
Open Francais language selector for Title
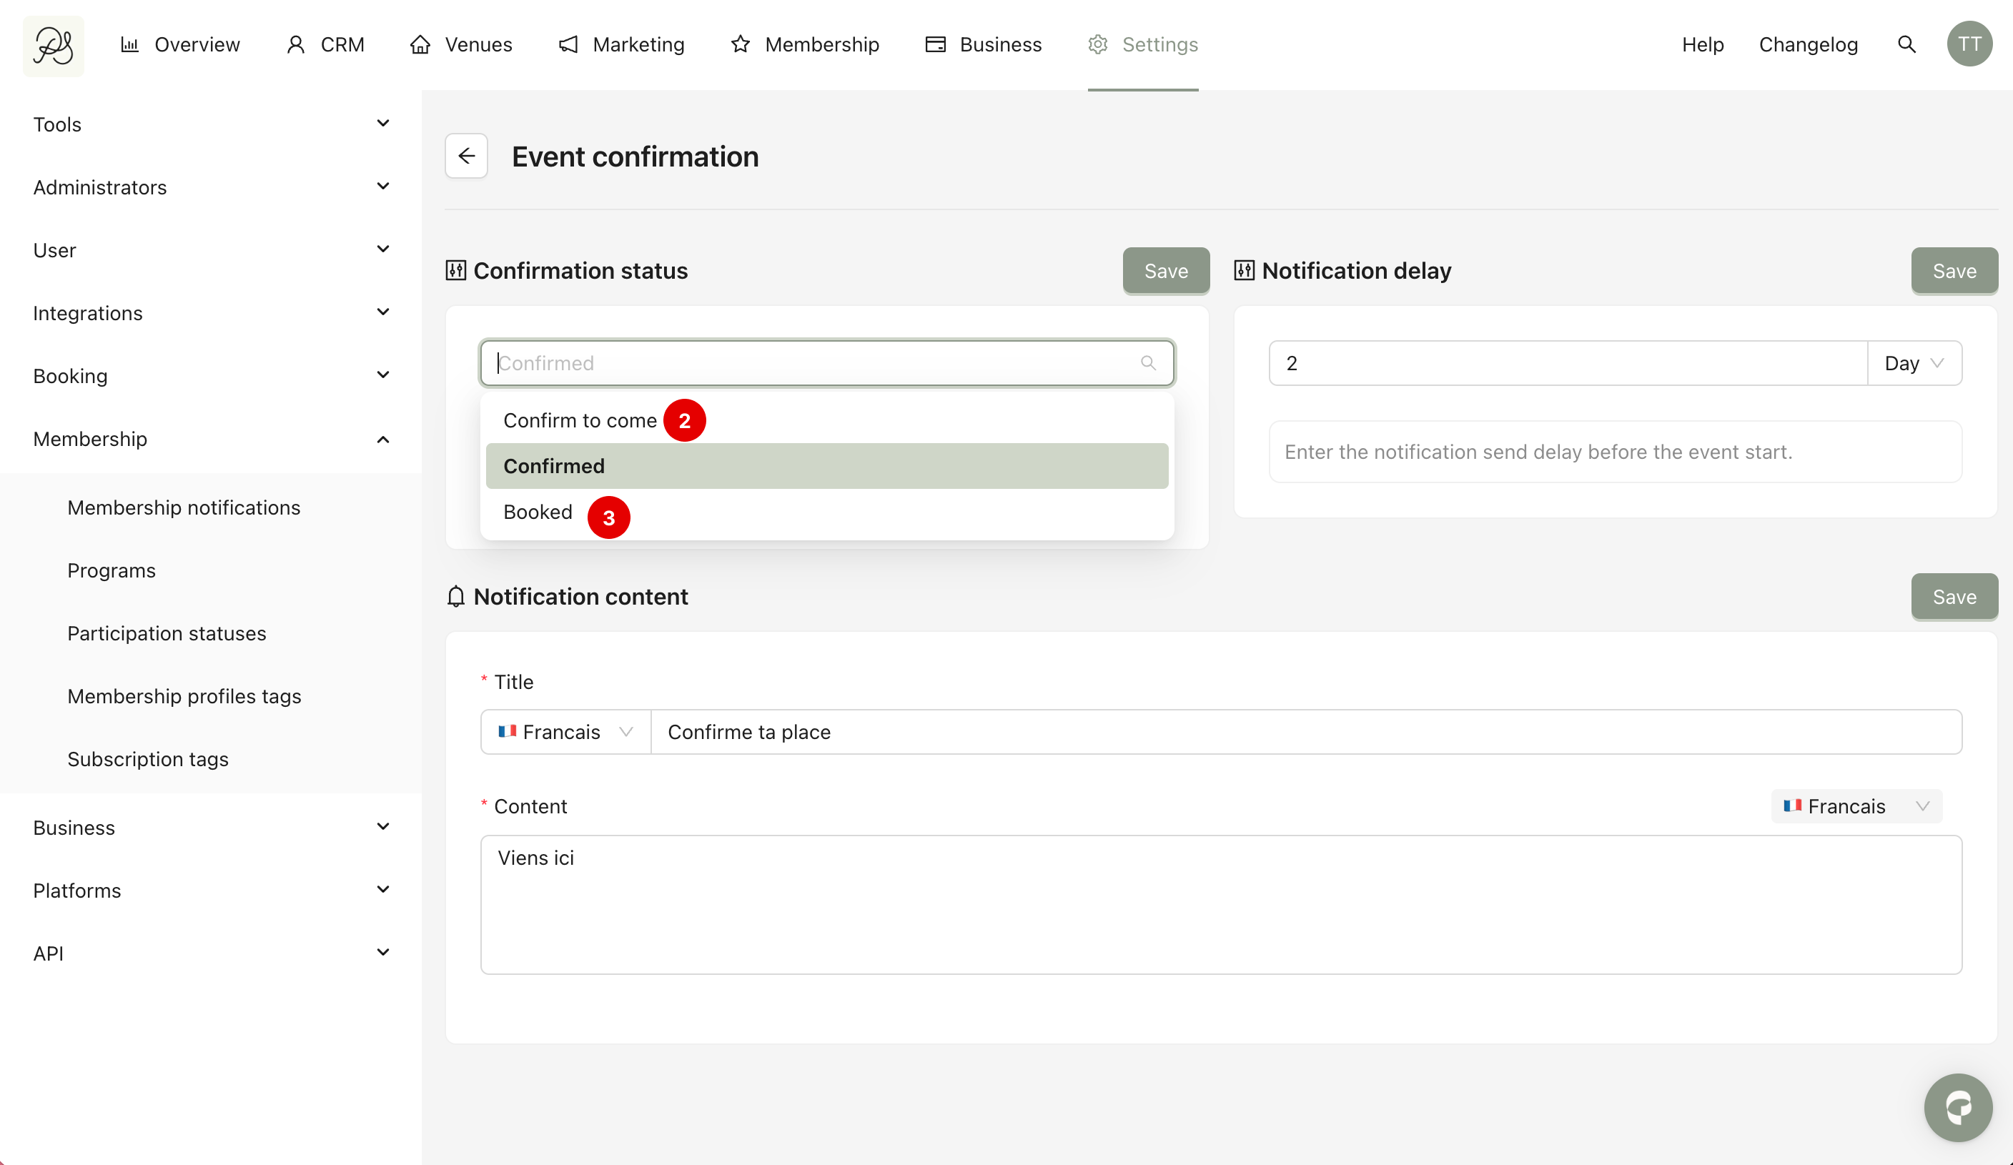[x=565, y=732]
